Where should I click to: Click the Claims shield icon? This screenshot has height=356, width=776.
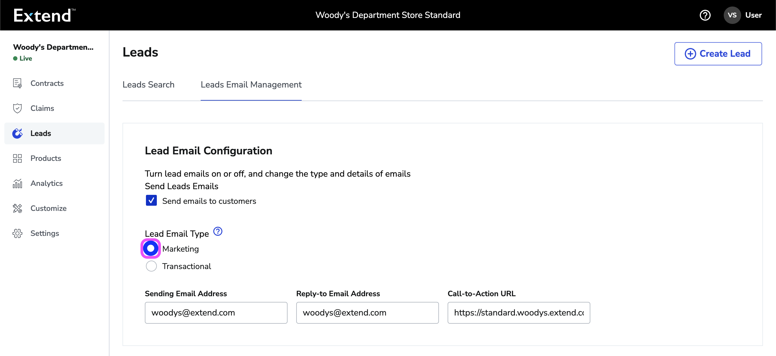17,108
